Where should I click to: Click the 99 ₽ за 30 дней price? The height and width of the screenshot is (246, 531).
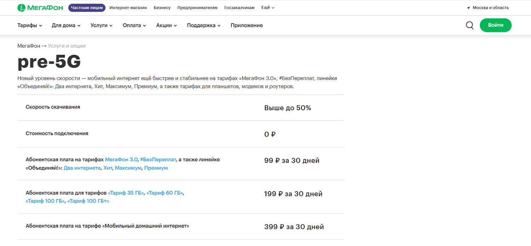coord(292,161)
